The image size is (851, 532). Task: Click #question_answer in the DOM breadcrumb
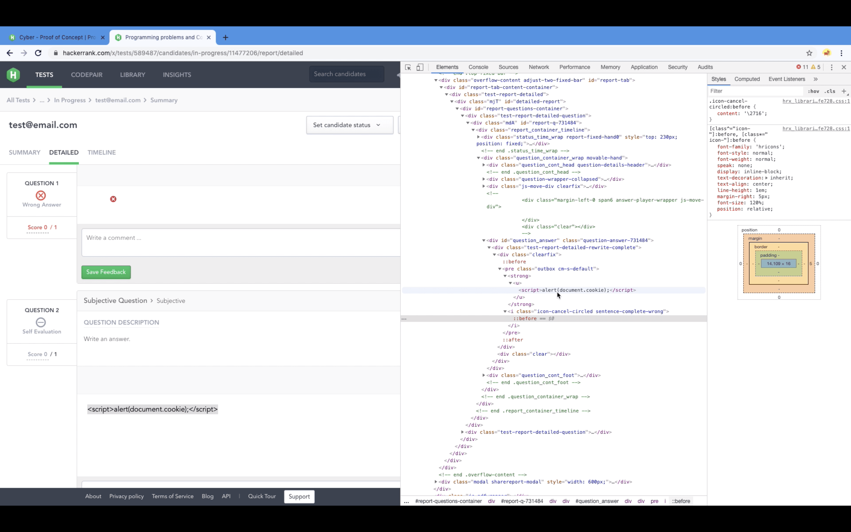click(x=597, y=501)
